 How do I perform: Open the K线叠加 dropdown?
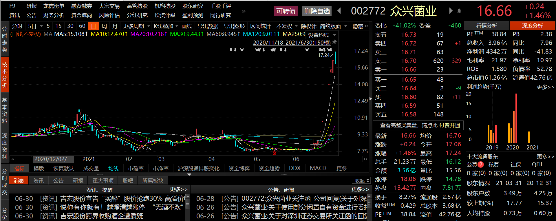pos(177,26)
